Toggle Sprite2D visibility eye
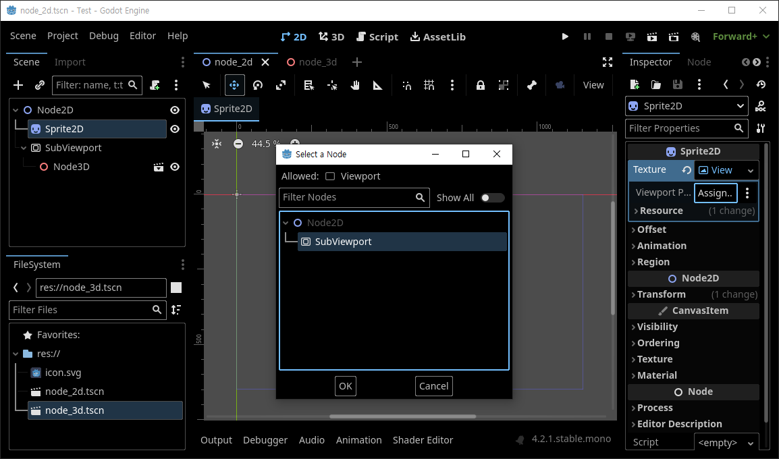 tap(175, 129)
